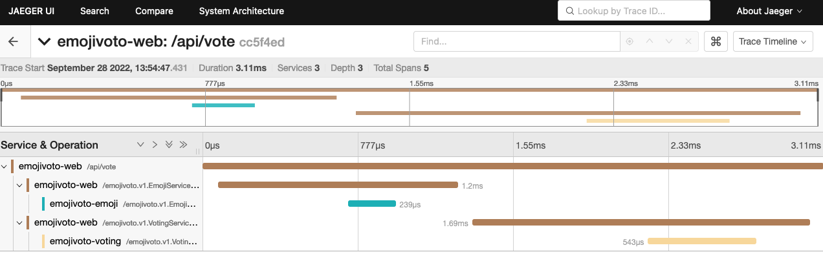Focus the Lookup by Trace ID field
823x263 pixels.
(634, 11)
